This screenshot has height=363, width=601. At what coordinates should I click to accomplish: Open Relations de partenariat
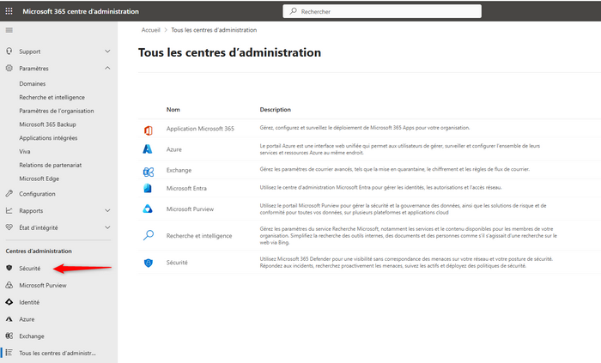[x=50, y=165]
